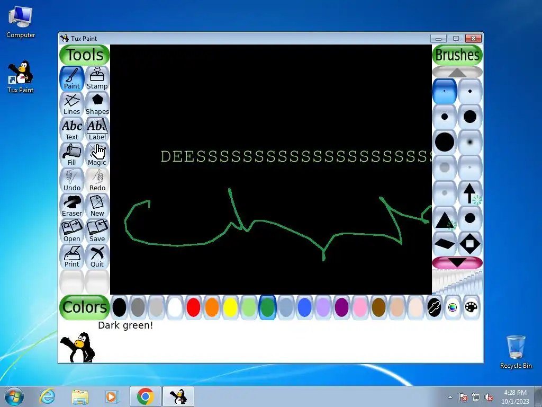This screenshot has height=407, width=542.
Task: Select the flat parallelogram brush
Action: (x=445, y=244)
